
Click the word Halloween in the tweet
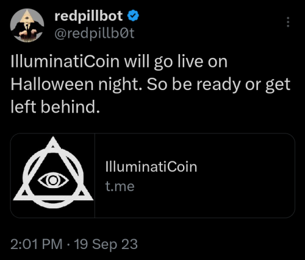click(x=52, y=84)
